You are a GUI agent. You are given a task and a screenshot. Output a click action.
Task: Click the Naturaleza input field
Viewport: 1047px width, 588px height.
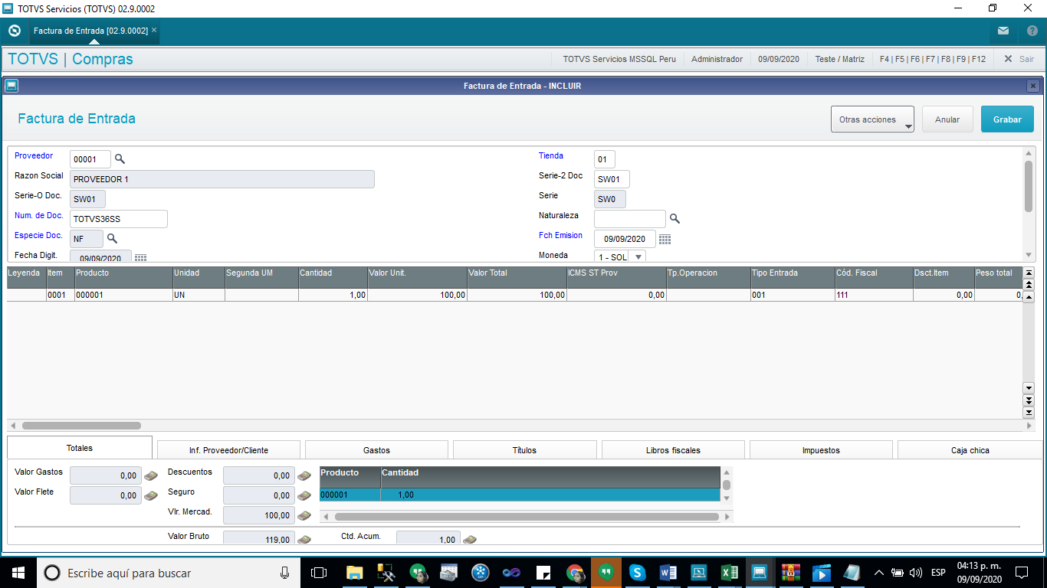(x=630, y=219)
